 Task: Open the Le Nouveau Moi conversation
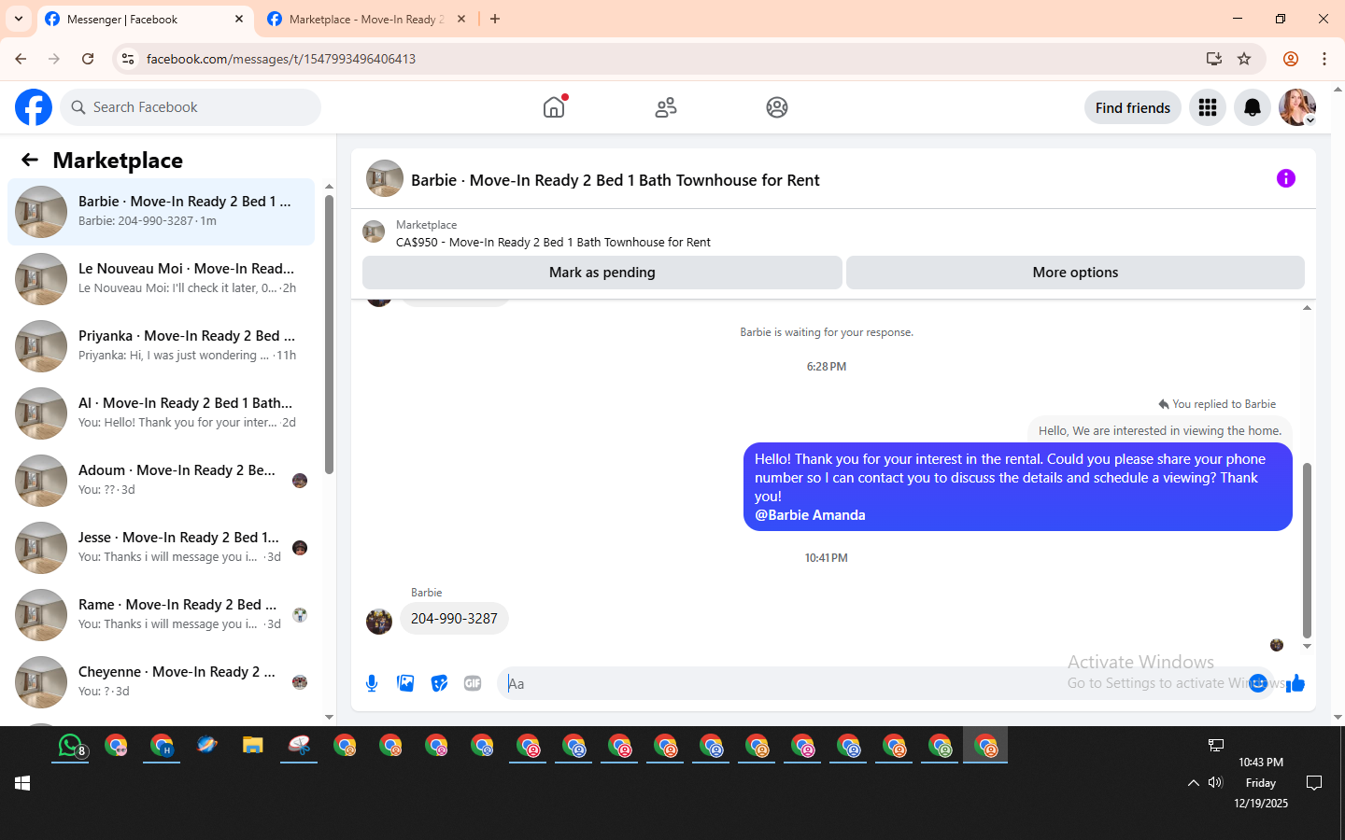(x=161, y=279)
